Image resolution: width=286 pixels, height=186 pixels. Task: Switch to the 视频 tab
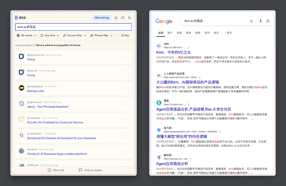(x=179, y=33)
